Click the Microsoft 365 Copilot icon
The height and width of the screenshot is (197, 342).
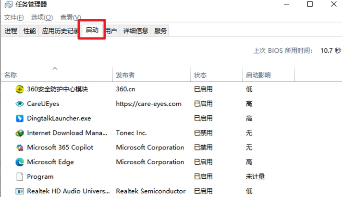pyautogui.click(x=20, y=148)
